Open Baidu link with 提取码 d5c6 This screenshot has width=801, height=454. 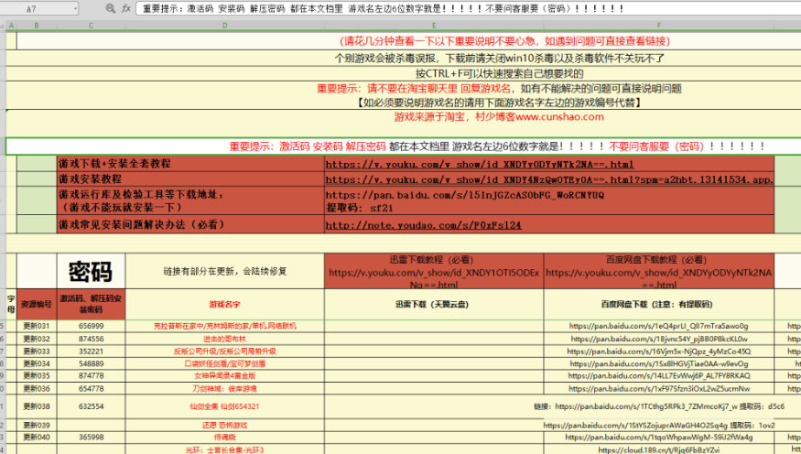pos(659,406)
